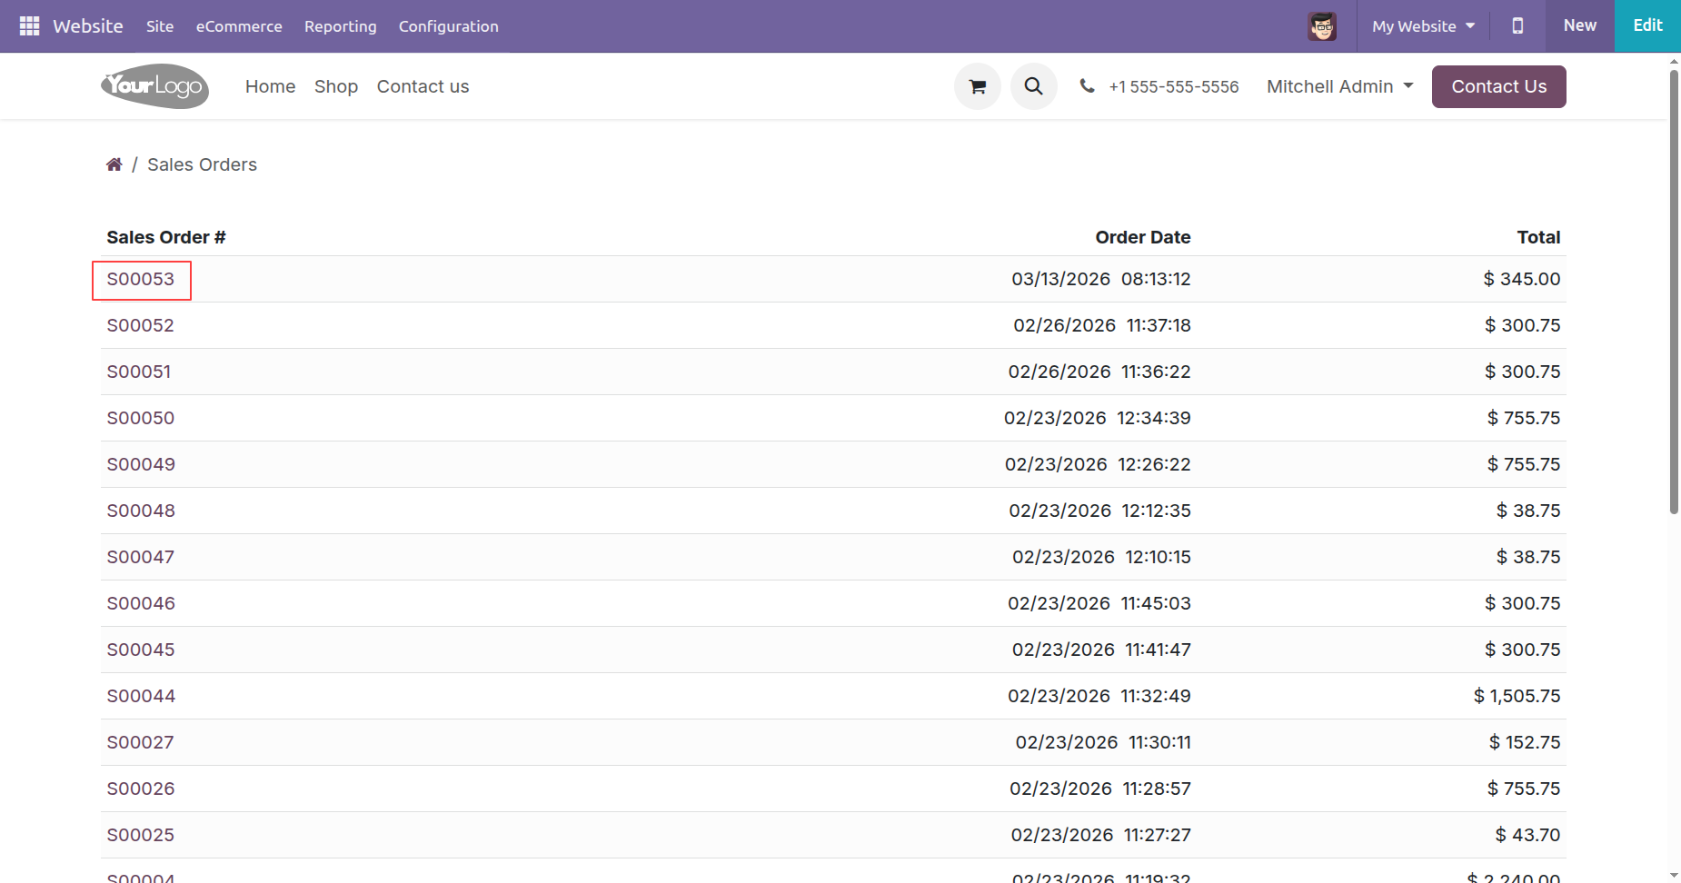This screenshot has width=1681, height=883.
Task: Click the shopping cart icon
Action: (x=978, y=86)
